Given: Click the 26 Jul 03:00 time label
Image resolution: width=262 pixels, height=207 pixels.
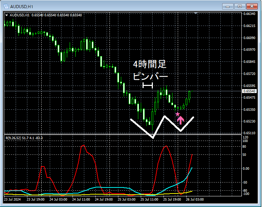Looking at the screenshot, I should [x=195, y=200].
